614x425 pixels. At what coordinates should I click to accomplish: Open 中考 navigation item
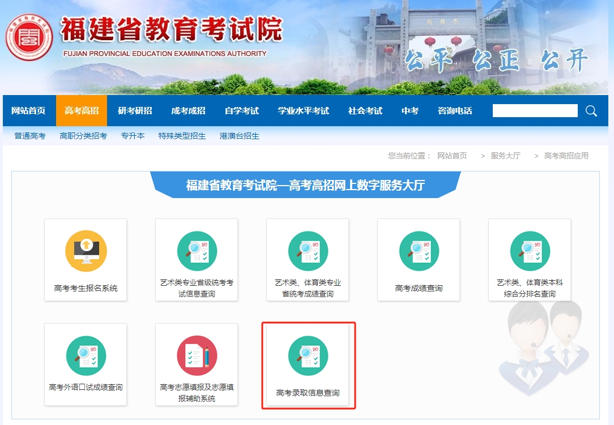(410, 111)
